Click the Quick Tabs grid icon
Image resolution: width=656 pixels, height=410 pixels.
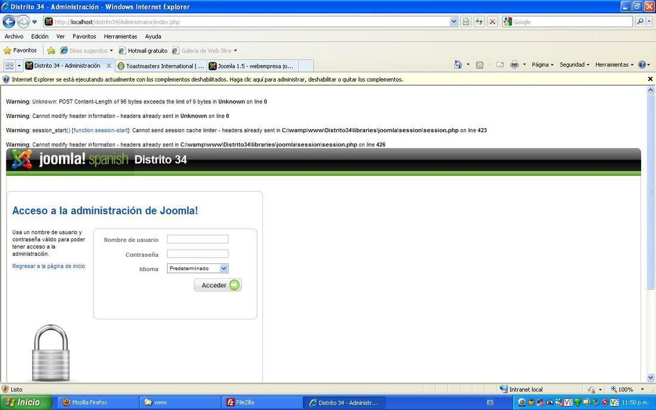coord(9,66)
